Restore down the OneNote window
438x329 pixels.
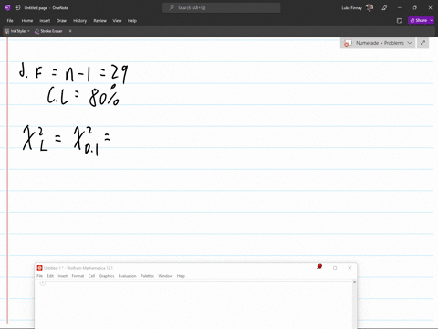pos(414,8)
